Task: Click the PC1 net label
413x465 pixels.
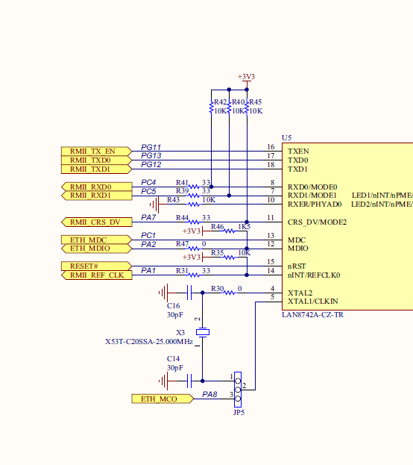Action: click(148, 235)
